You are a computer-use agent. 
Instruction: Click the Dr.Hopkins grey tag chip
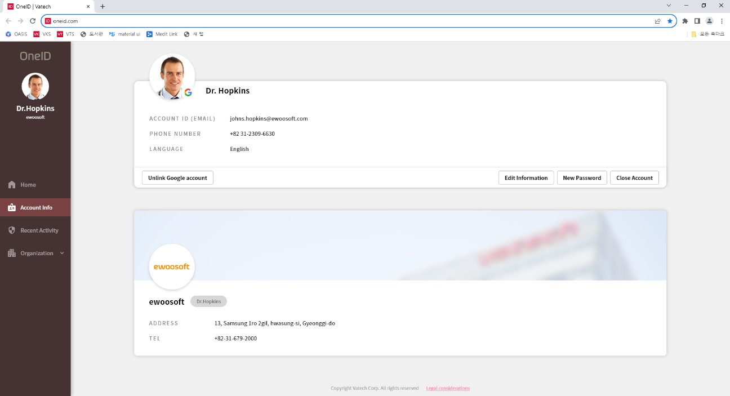[x=208, y=301]
